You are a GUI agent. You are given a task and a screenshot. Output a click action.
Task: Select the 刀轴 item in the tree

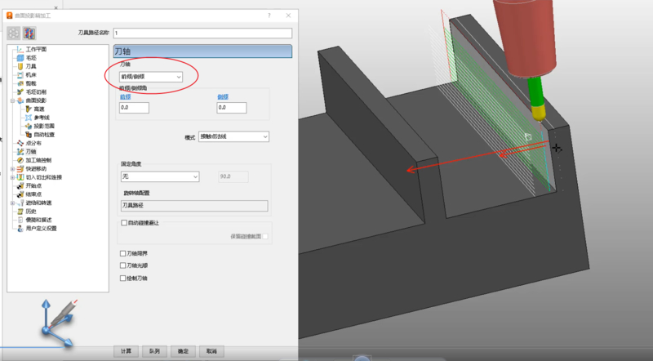pyautogui.click(x=31, y=152)
